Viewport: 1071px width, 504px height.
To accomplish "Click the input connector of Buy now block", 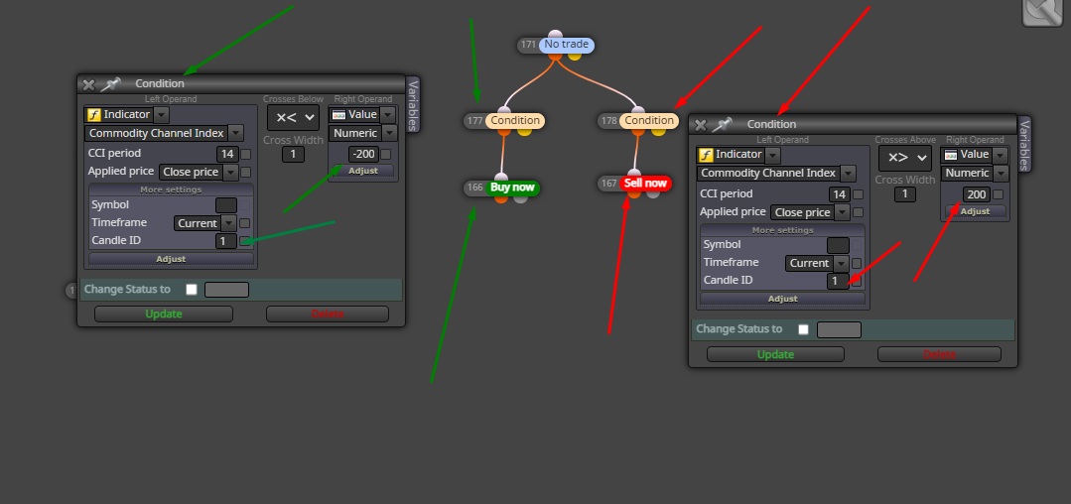I will point(502,177).
